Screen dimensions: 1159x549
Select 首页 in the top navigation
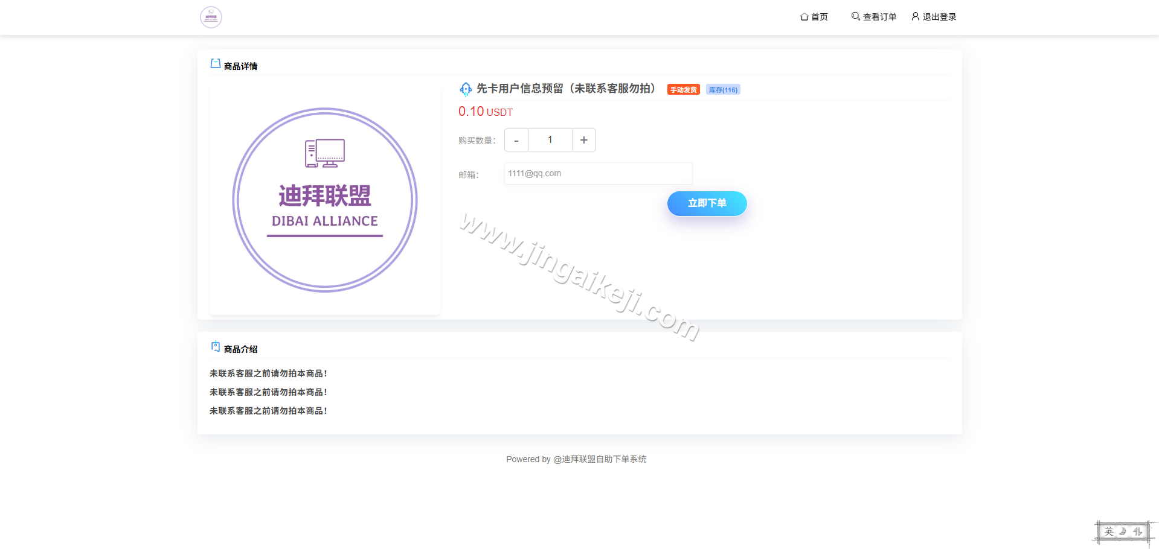[x=820, y=16]
